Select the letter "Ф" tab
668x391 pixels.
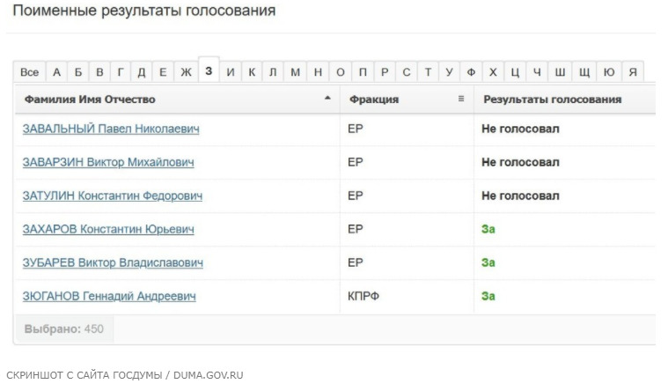coord(472,72)
